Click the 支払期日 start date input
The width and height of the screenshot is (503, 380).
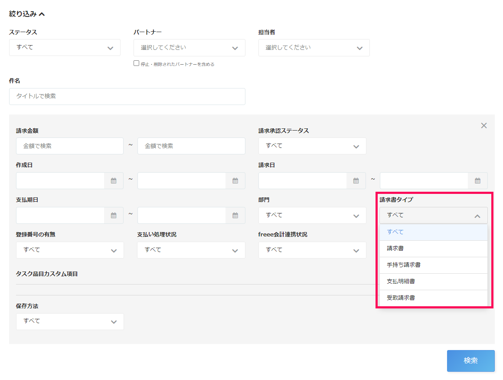[x=60, y=215]
